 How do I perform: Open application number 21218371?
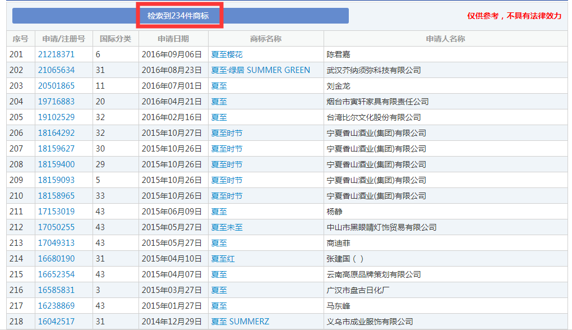(56, 54)
